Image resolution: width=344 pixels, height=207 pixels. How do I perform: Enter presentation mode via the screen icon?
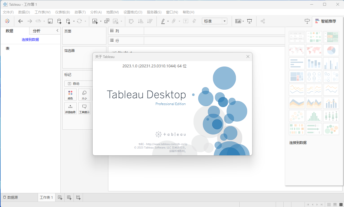pos(250,21)
